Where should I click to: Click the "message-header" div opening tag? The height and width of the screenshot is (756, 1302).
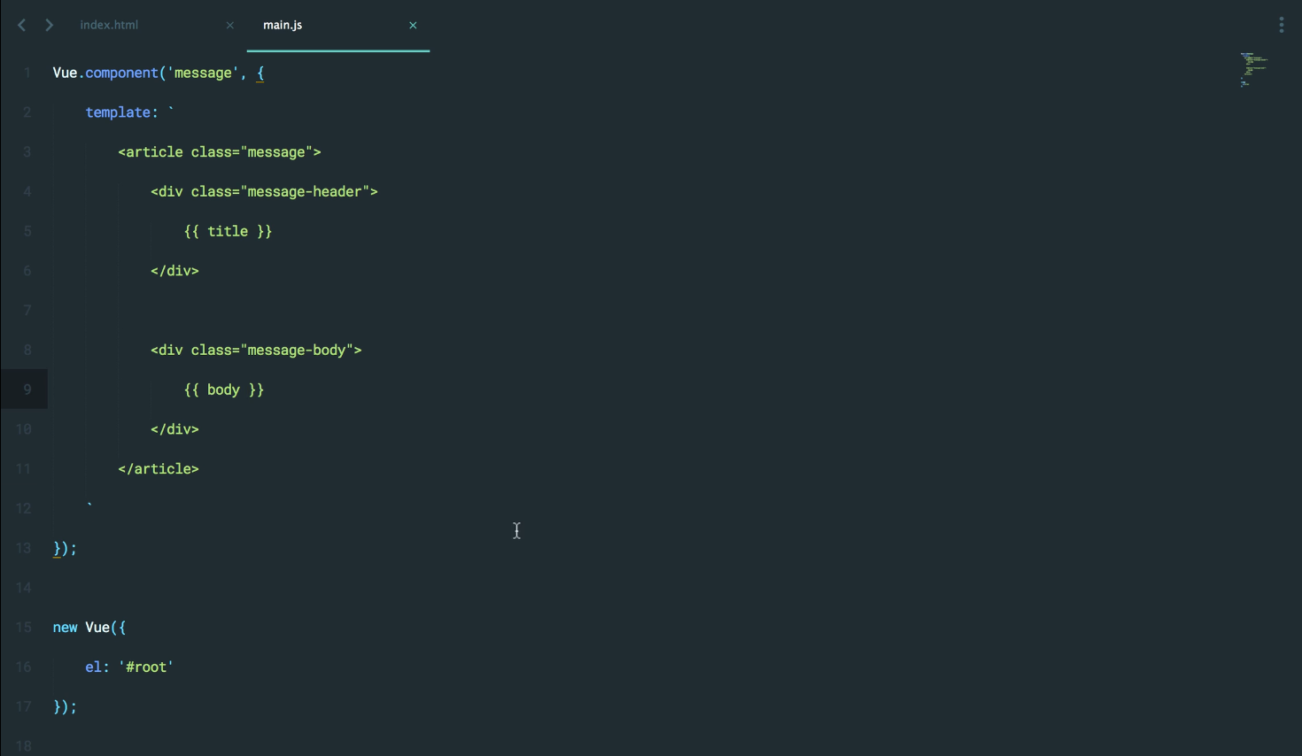(x=264, y=192)
